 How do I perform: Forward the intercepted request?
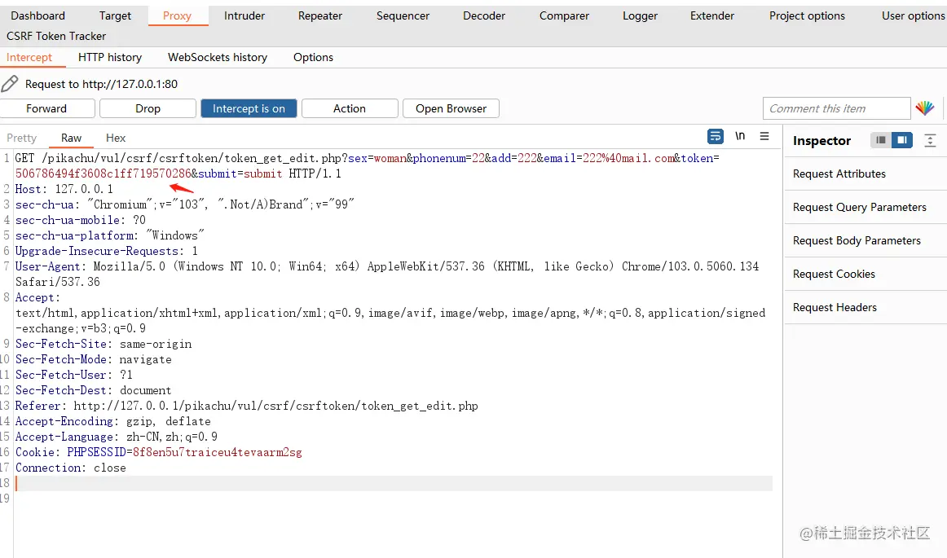46,108
